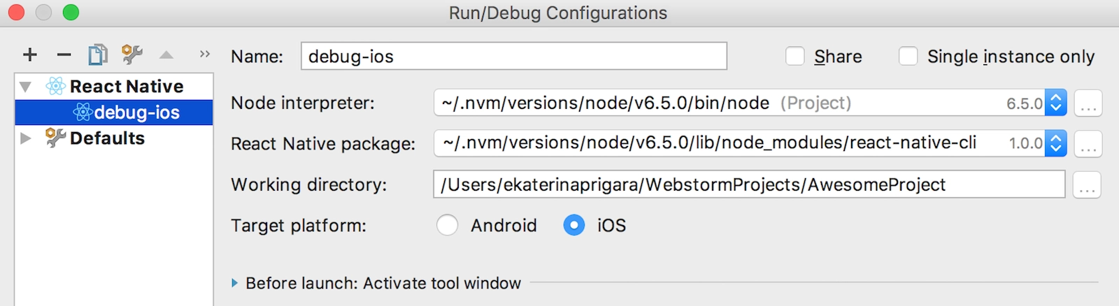The width and height of the screenshot is (1119, 306).
Task: Browse for Node interpreter path
Action: 1088,103
